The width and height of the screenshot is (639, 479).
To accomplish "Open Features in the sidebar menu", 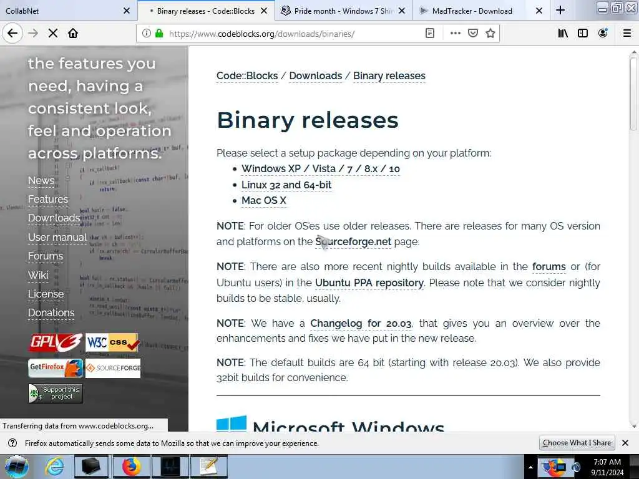I will pyautogui.click(x=48, y=200).
